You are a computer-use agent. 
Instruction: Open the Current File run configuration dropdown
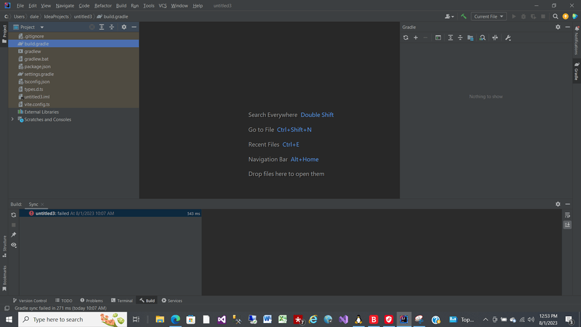488,16
